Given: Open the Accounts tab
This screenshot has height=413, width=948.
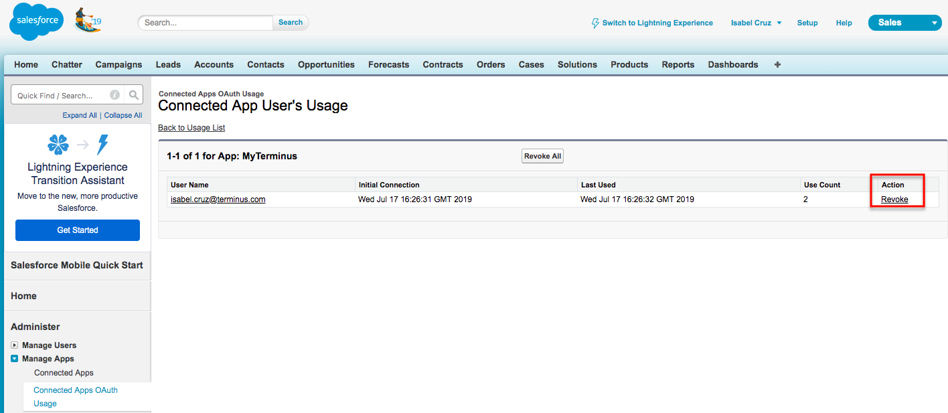Looking at the screenshot, I should (214, 65).
